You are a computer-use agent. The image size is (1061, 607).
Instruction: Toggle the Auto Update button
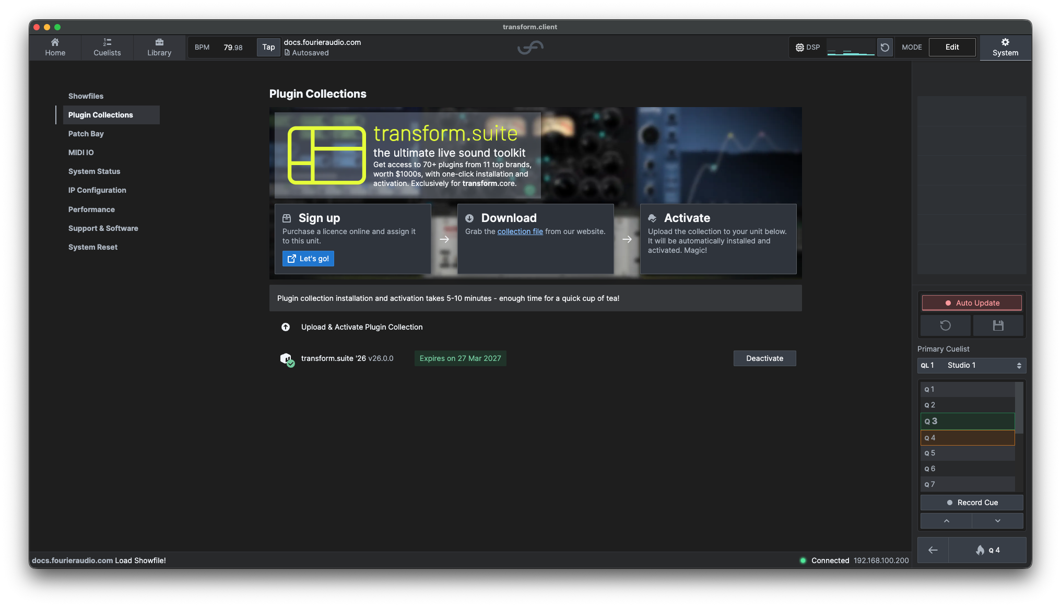(972, 303)
